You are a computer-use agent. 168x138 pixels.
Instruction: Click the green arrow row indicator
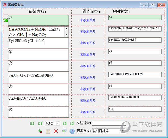click(6, 20)
